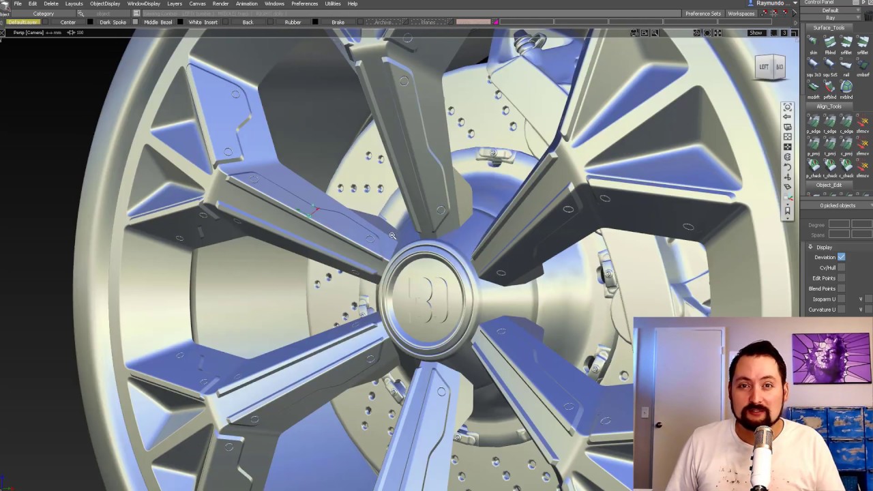873x491 pixels.
Task: Select the rail surface tool
Action: point(846,66)
